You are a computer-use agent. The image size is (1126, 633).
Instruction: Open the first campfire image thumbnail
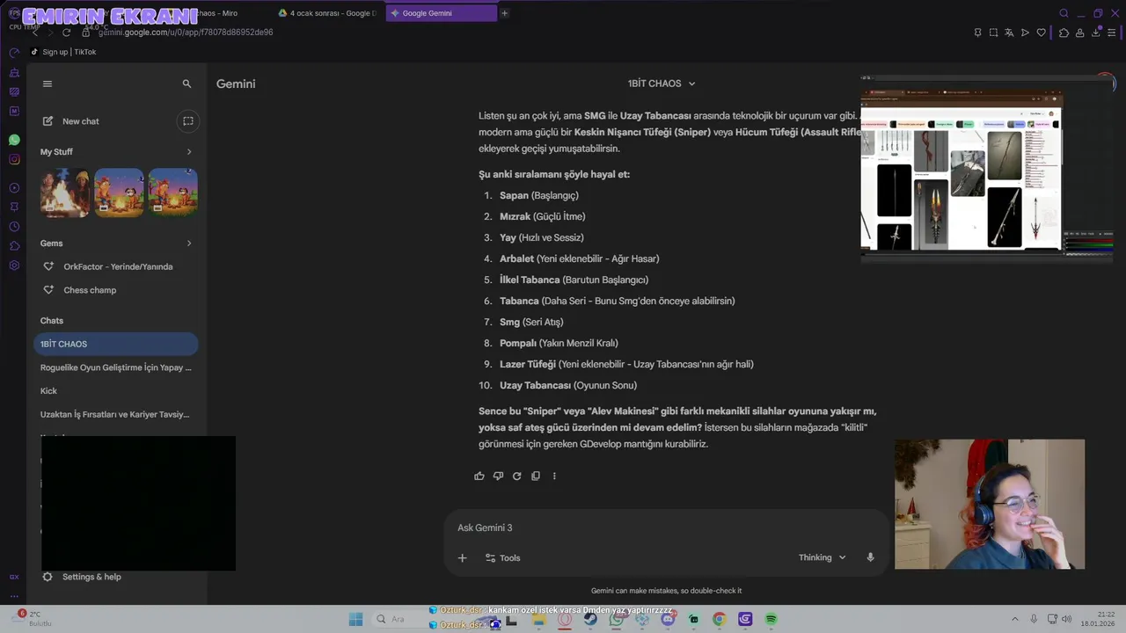(x=64, y=193)
